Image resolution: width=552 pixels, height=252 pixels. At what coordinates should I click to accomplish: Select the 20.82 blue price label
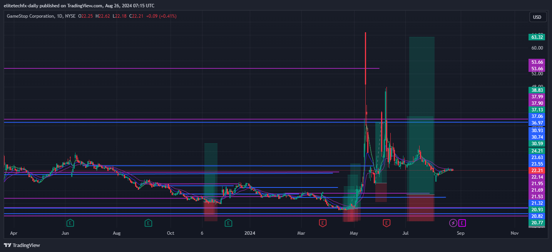[x=537, y=217]
